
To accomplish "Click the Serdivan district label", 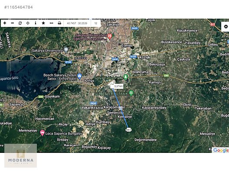I will pos(81,58).
